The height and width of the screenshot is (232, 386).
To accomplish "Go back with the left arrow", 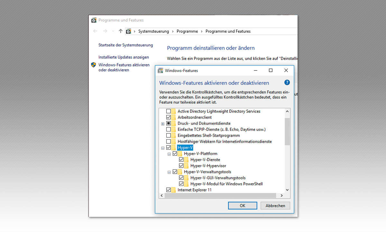I will coord(95,31).
